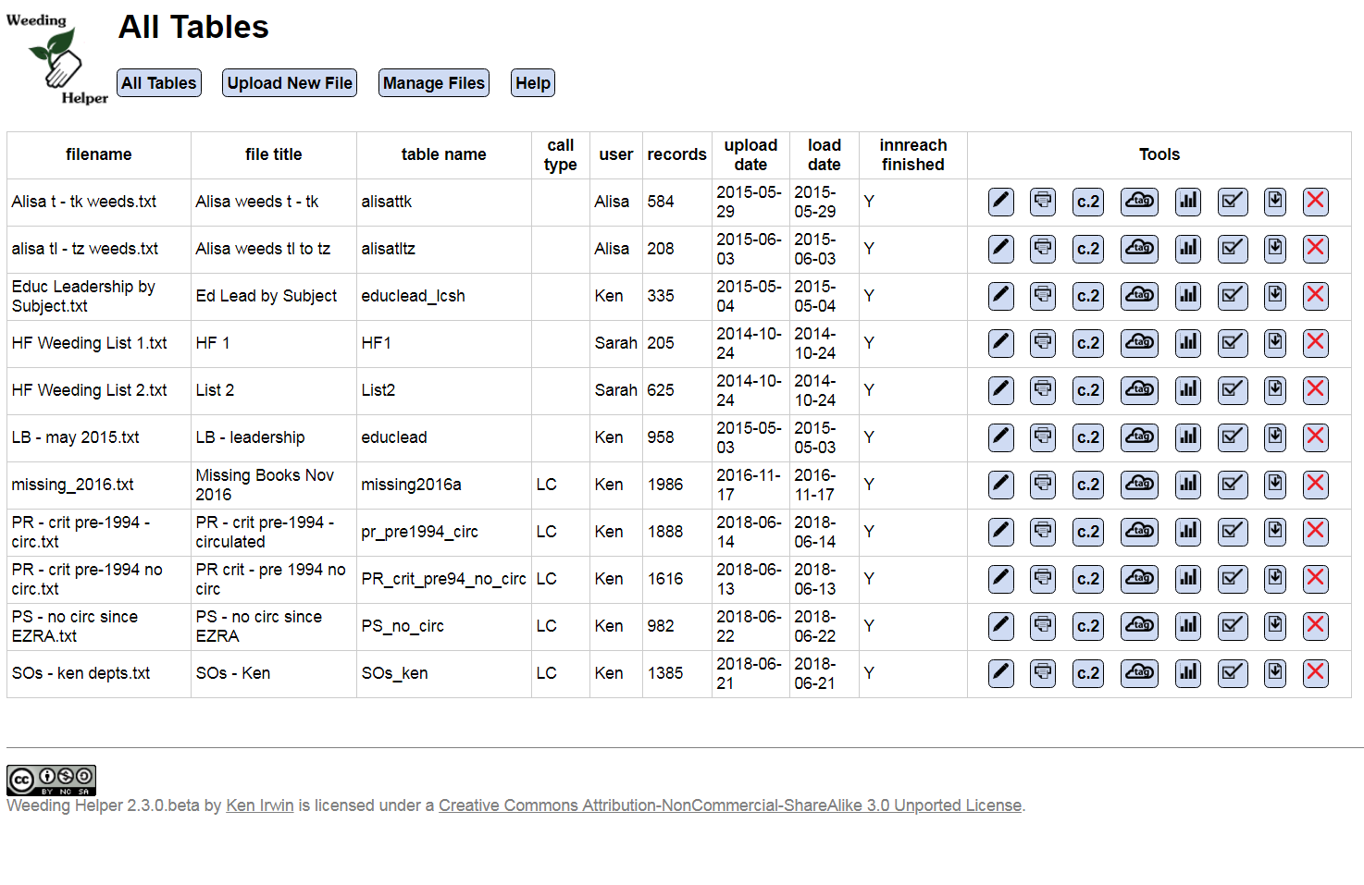The image size is (1364, 885).
Task: Click red X delete icon for HF Weeding List 2.txt
Action: click(x=1315, y=390)
